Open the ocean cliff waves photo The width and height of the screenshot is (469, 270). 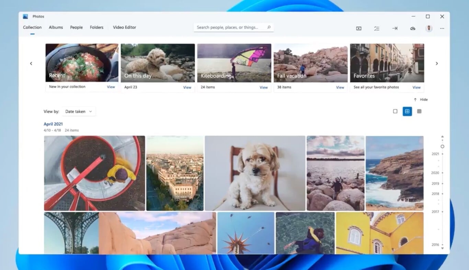394,173
